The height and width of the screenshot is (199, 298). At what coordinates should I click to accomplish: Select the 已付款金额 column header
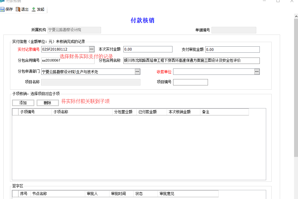152,112
